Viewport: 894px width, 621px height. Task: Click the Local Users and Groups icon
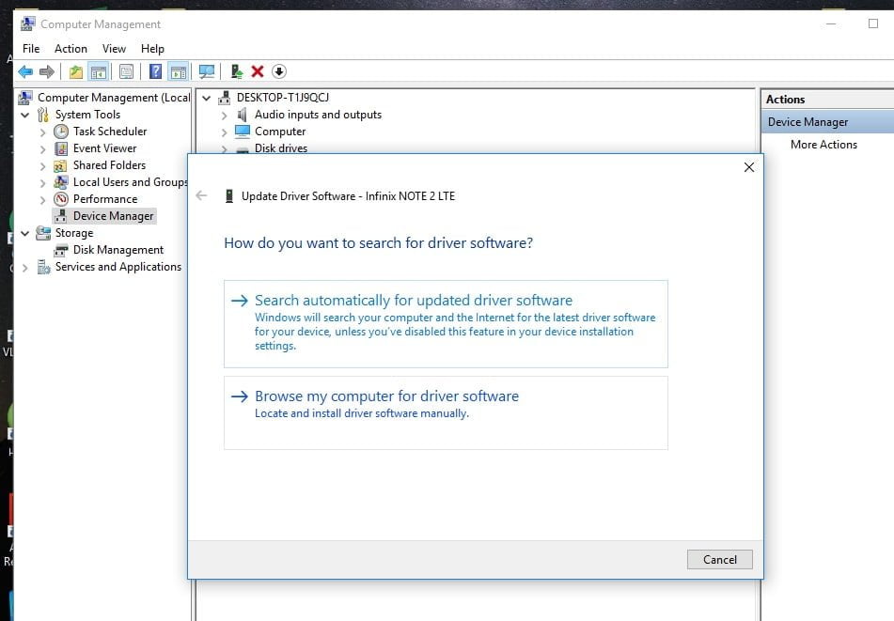click(x=61, y=182)
